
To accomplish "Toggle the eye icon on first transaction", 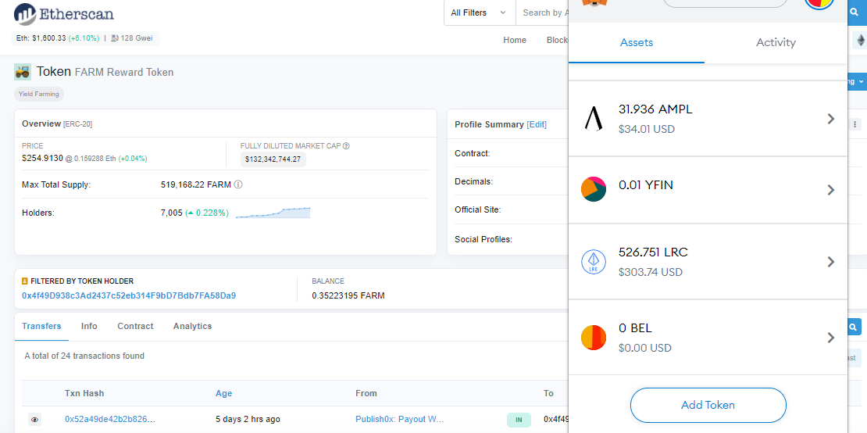I will pos(35,420).
